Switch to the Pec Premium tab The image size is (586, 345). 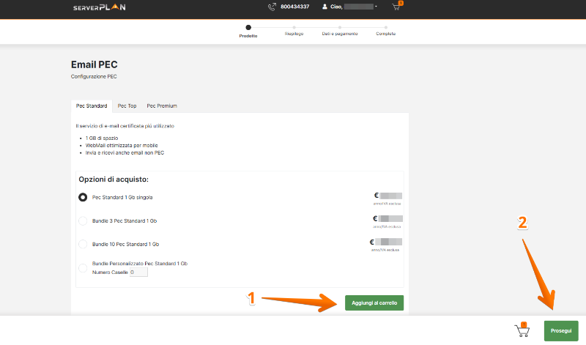[x=162, y=106]
